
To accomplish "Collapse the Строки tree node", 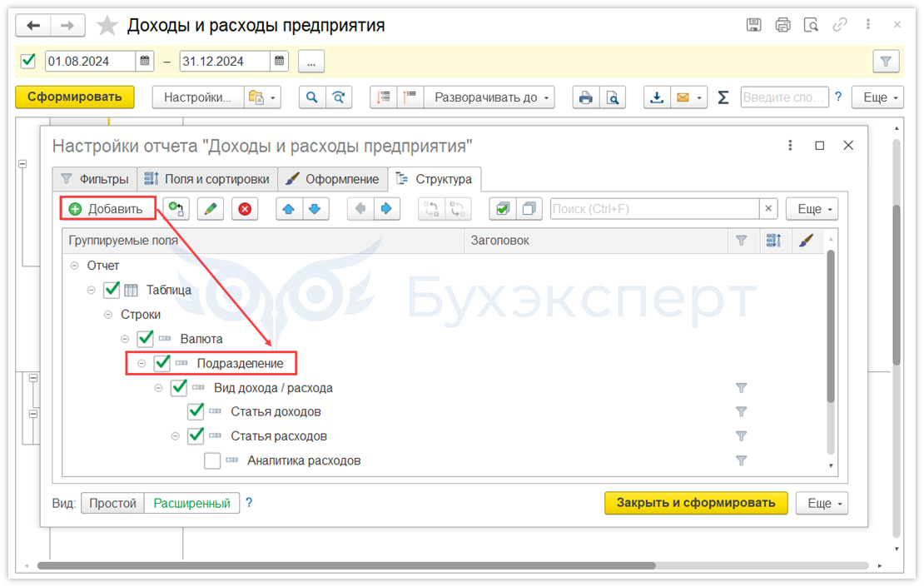I will pos(108,314).
